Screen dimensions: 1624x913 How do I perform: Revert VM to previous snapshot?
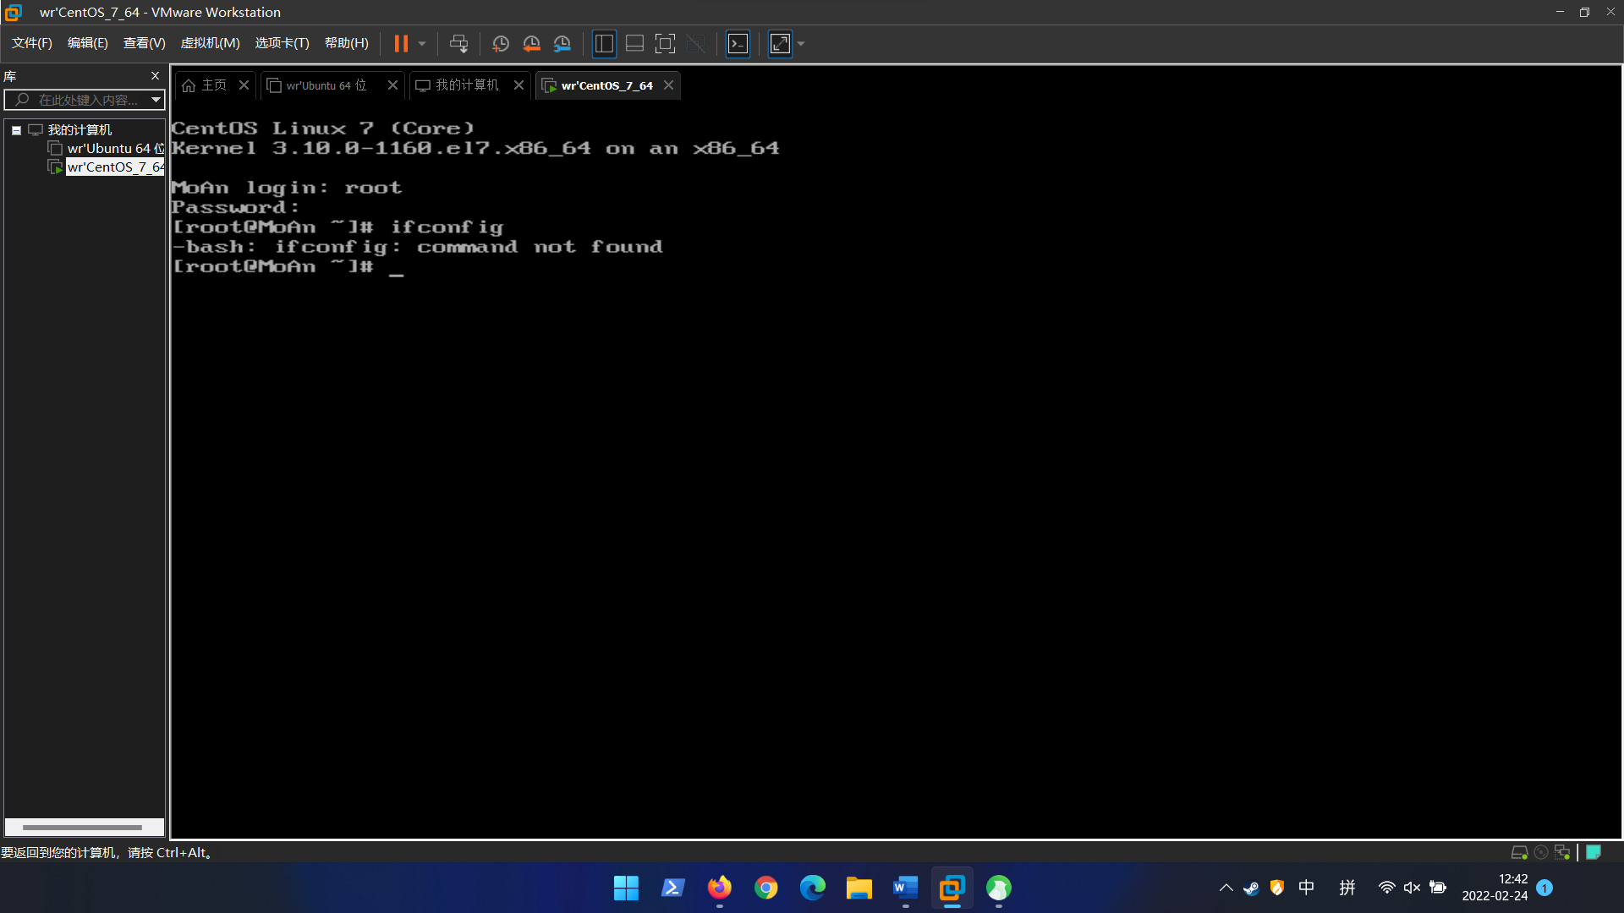pyautogui.click(x=531, y=44)
